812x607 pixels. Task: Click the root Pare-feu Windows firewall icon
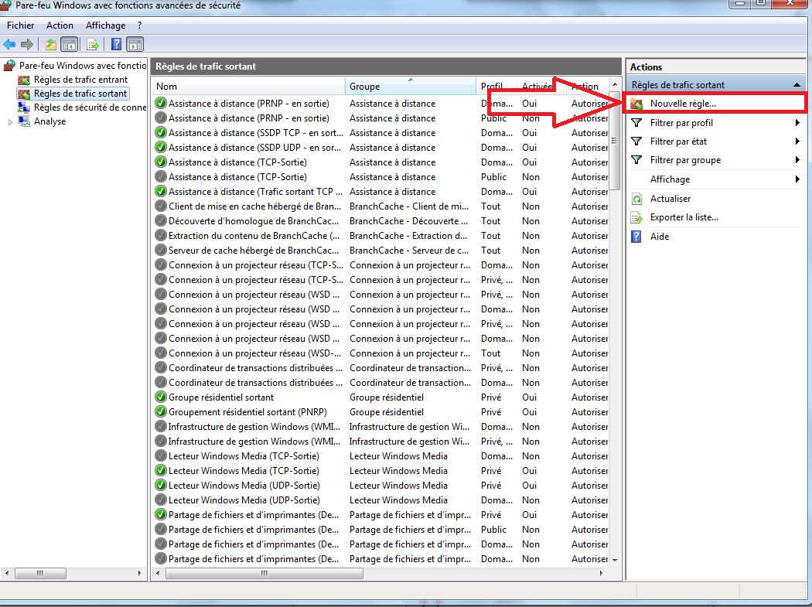click(9, 65)
